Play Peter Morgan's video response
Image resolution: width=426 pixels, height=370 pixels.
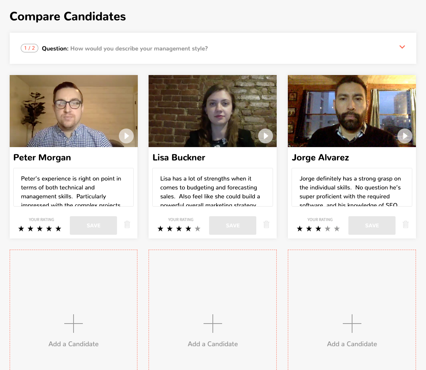126,136
